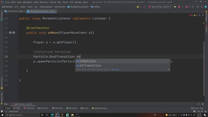Open the Edit menu

[x=13, y=2]
